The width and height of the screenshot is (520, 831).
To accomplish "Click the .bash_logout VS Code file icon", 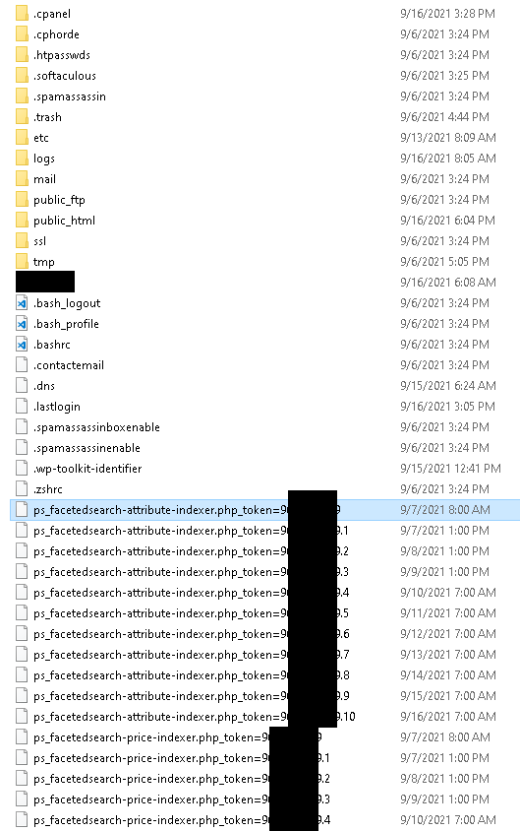I will point(22,303).
